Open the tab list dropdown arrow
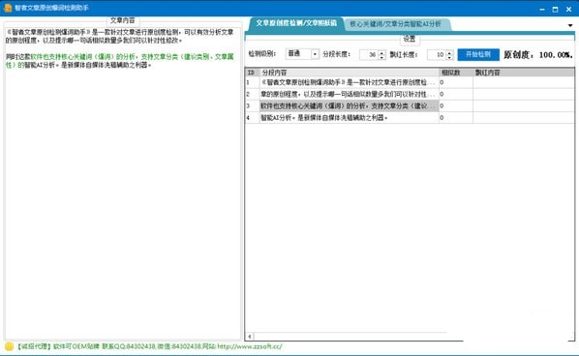The width and height of the screenshot is (579, 356). [570, 25]
